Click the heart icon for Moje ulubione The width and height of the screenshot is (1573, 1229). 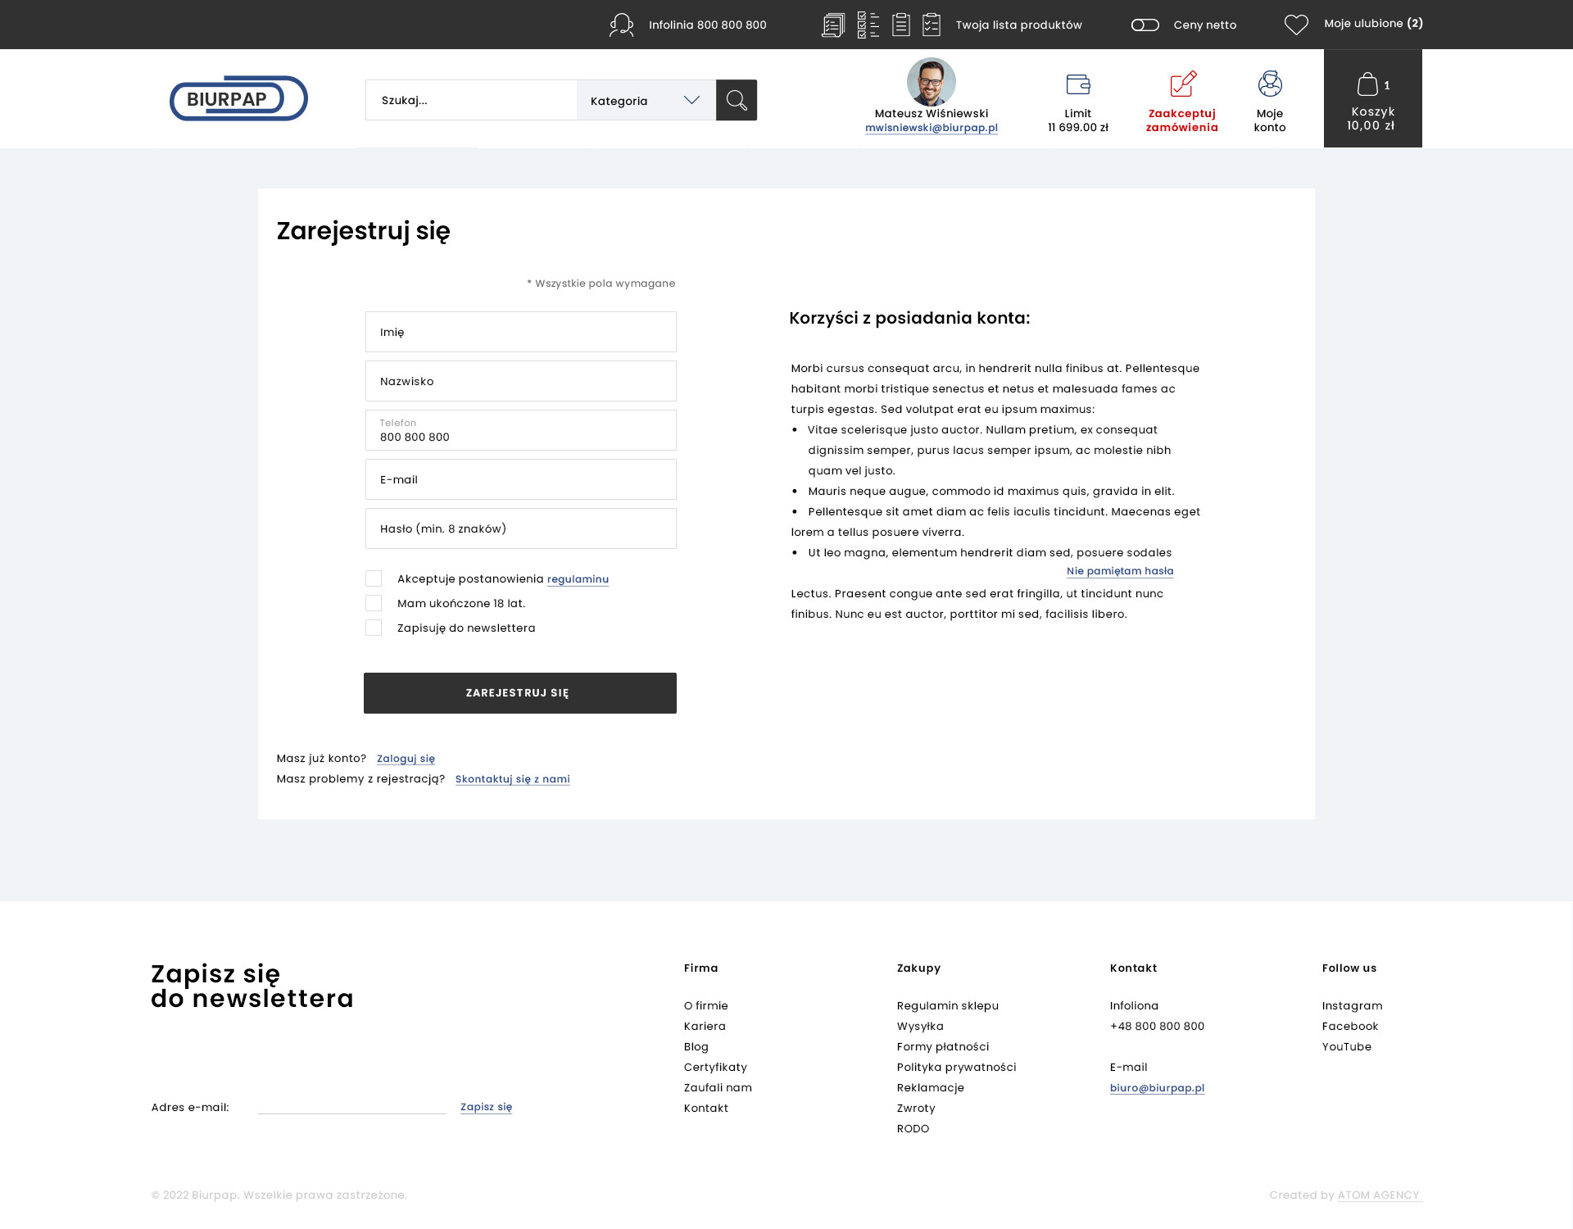pos(1295,25)
